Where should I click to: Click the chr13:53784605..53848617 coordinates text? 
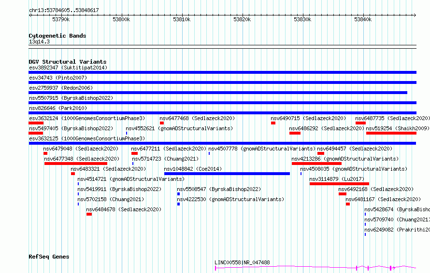coord(64,10)
